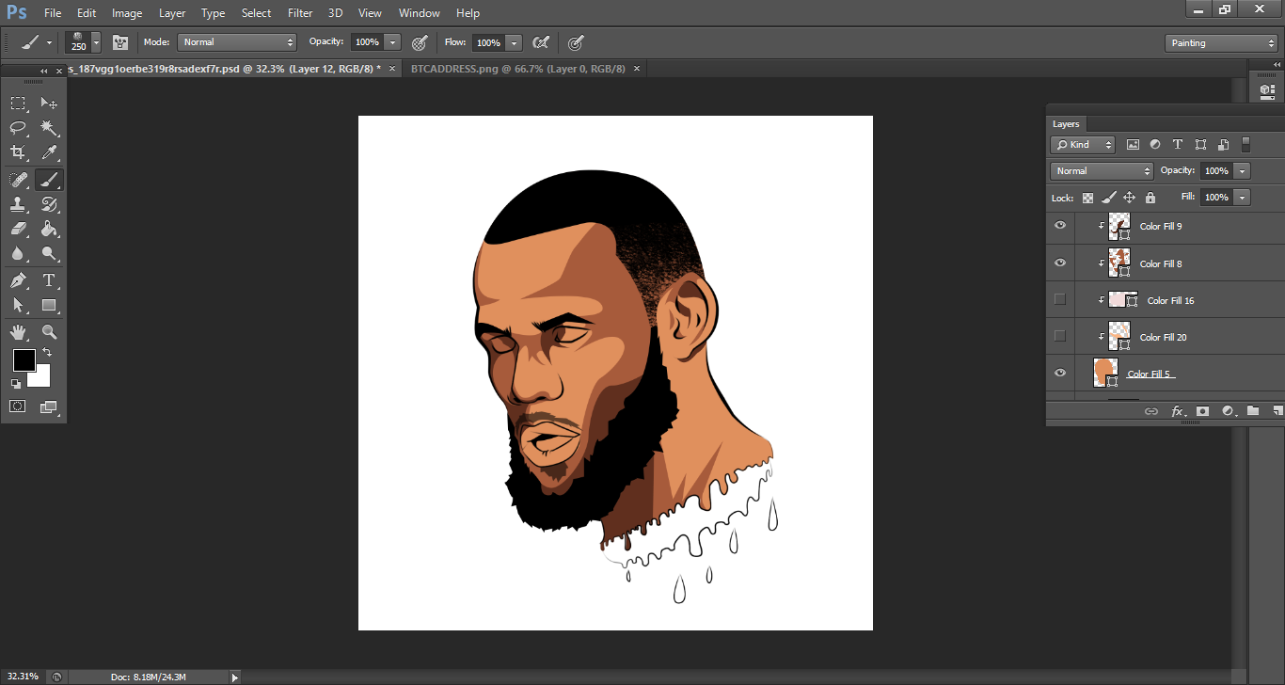This screenshot has height=685, width=1285.
Task: Open the layer Kind filter dropdown
Action: point(1083,145)
